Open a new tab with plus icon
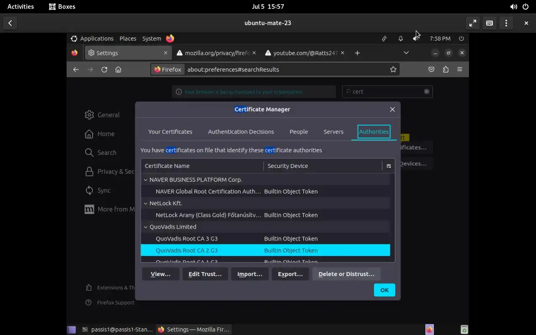Image resolution: width=536 pixels, height=335 pixels. point(357,53)
